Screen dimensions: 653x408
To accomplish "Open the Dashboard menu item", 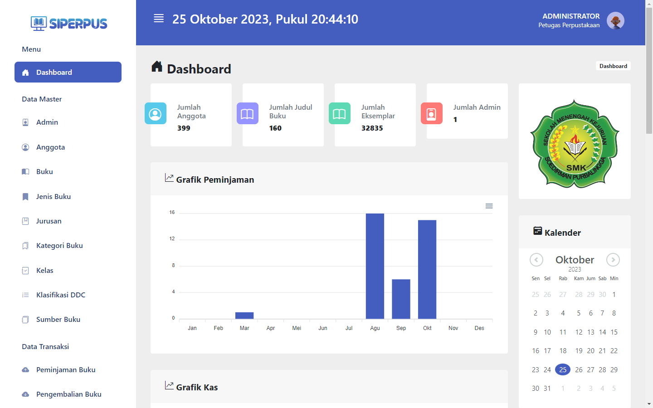I will click(x=68, y=72).
